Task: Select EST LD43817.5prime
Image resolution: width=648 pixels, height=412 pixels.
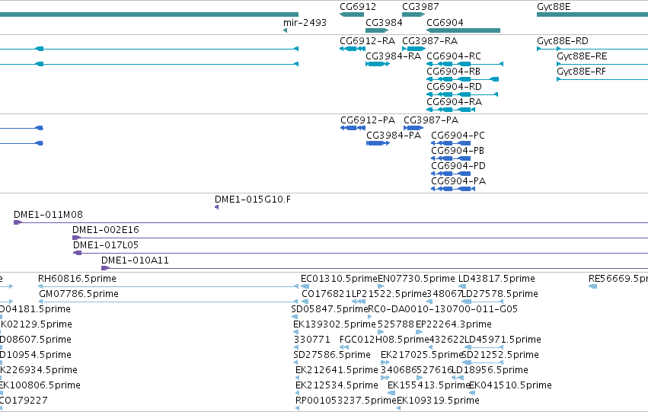Action: (496, 279)
